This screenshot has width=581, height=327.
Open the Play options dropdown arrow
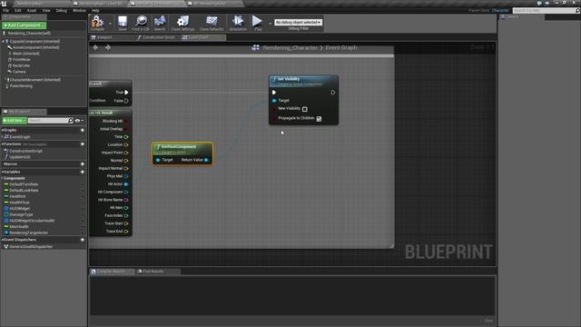pos(270,24)
